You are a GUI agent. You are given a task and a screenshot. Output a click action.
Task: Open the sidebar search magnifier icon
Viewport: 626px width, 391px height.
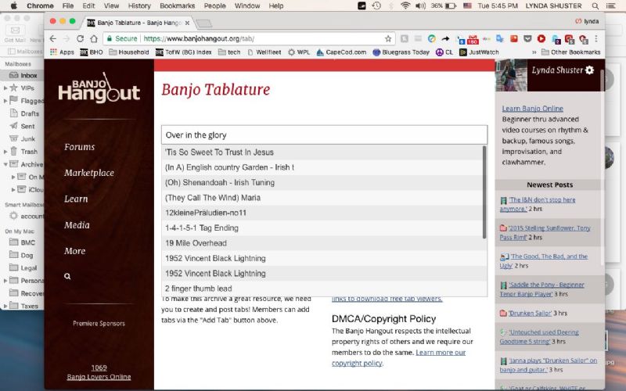[67, 276]
